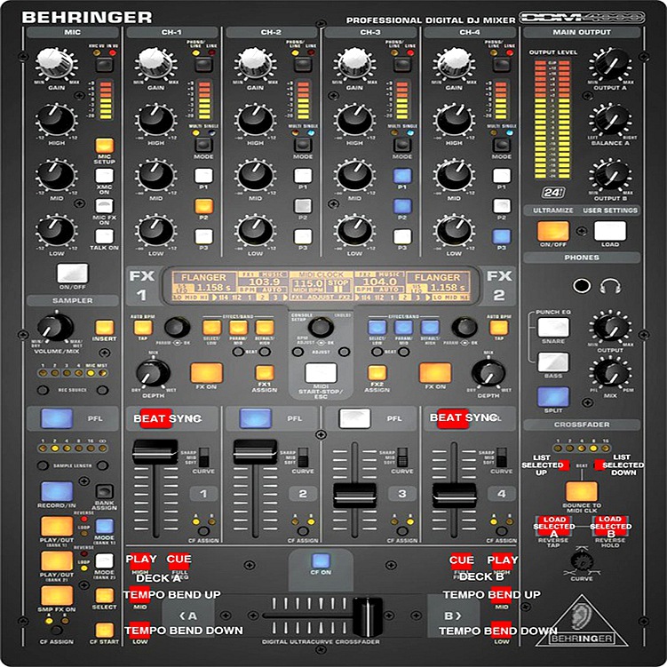
Task: Click the BOUNCE TO MIDI CLK button
Action: tap(582, 492)
